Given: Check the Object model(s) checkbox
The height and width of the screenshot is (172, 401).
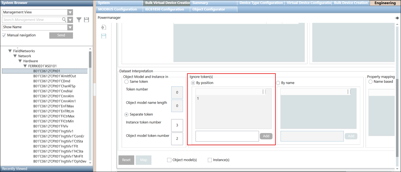Looking at the screenshot, I should [x=169, y=160].
